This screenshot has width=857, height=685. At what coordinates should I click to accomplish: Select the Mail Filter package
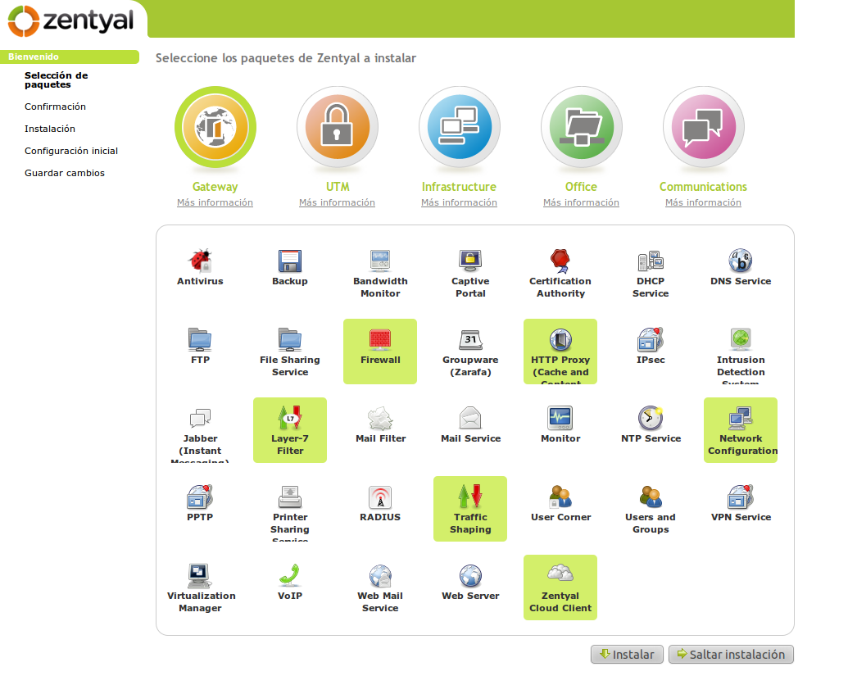[380, 429]
